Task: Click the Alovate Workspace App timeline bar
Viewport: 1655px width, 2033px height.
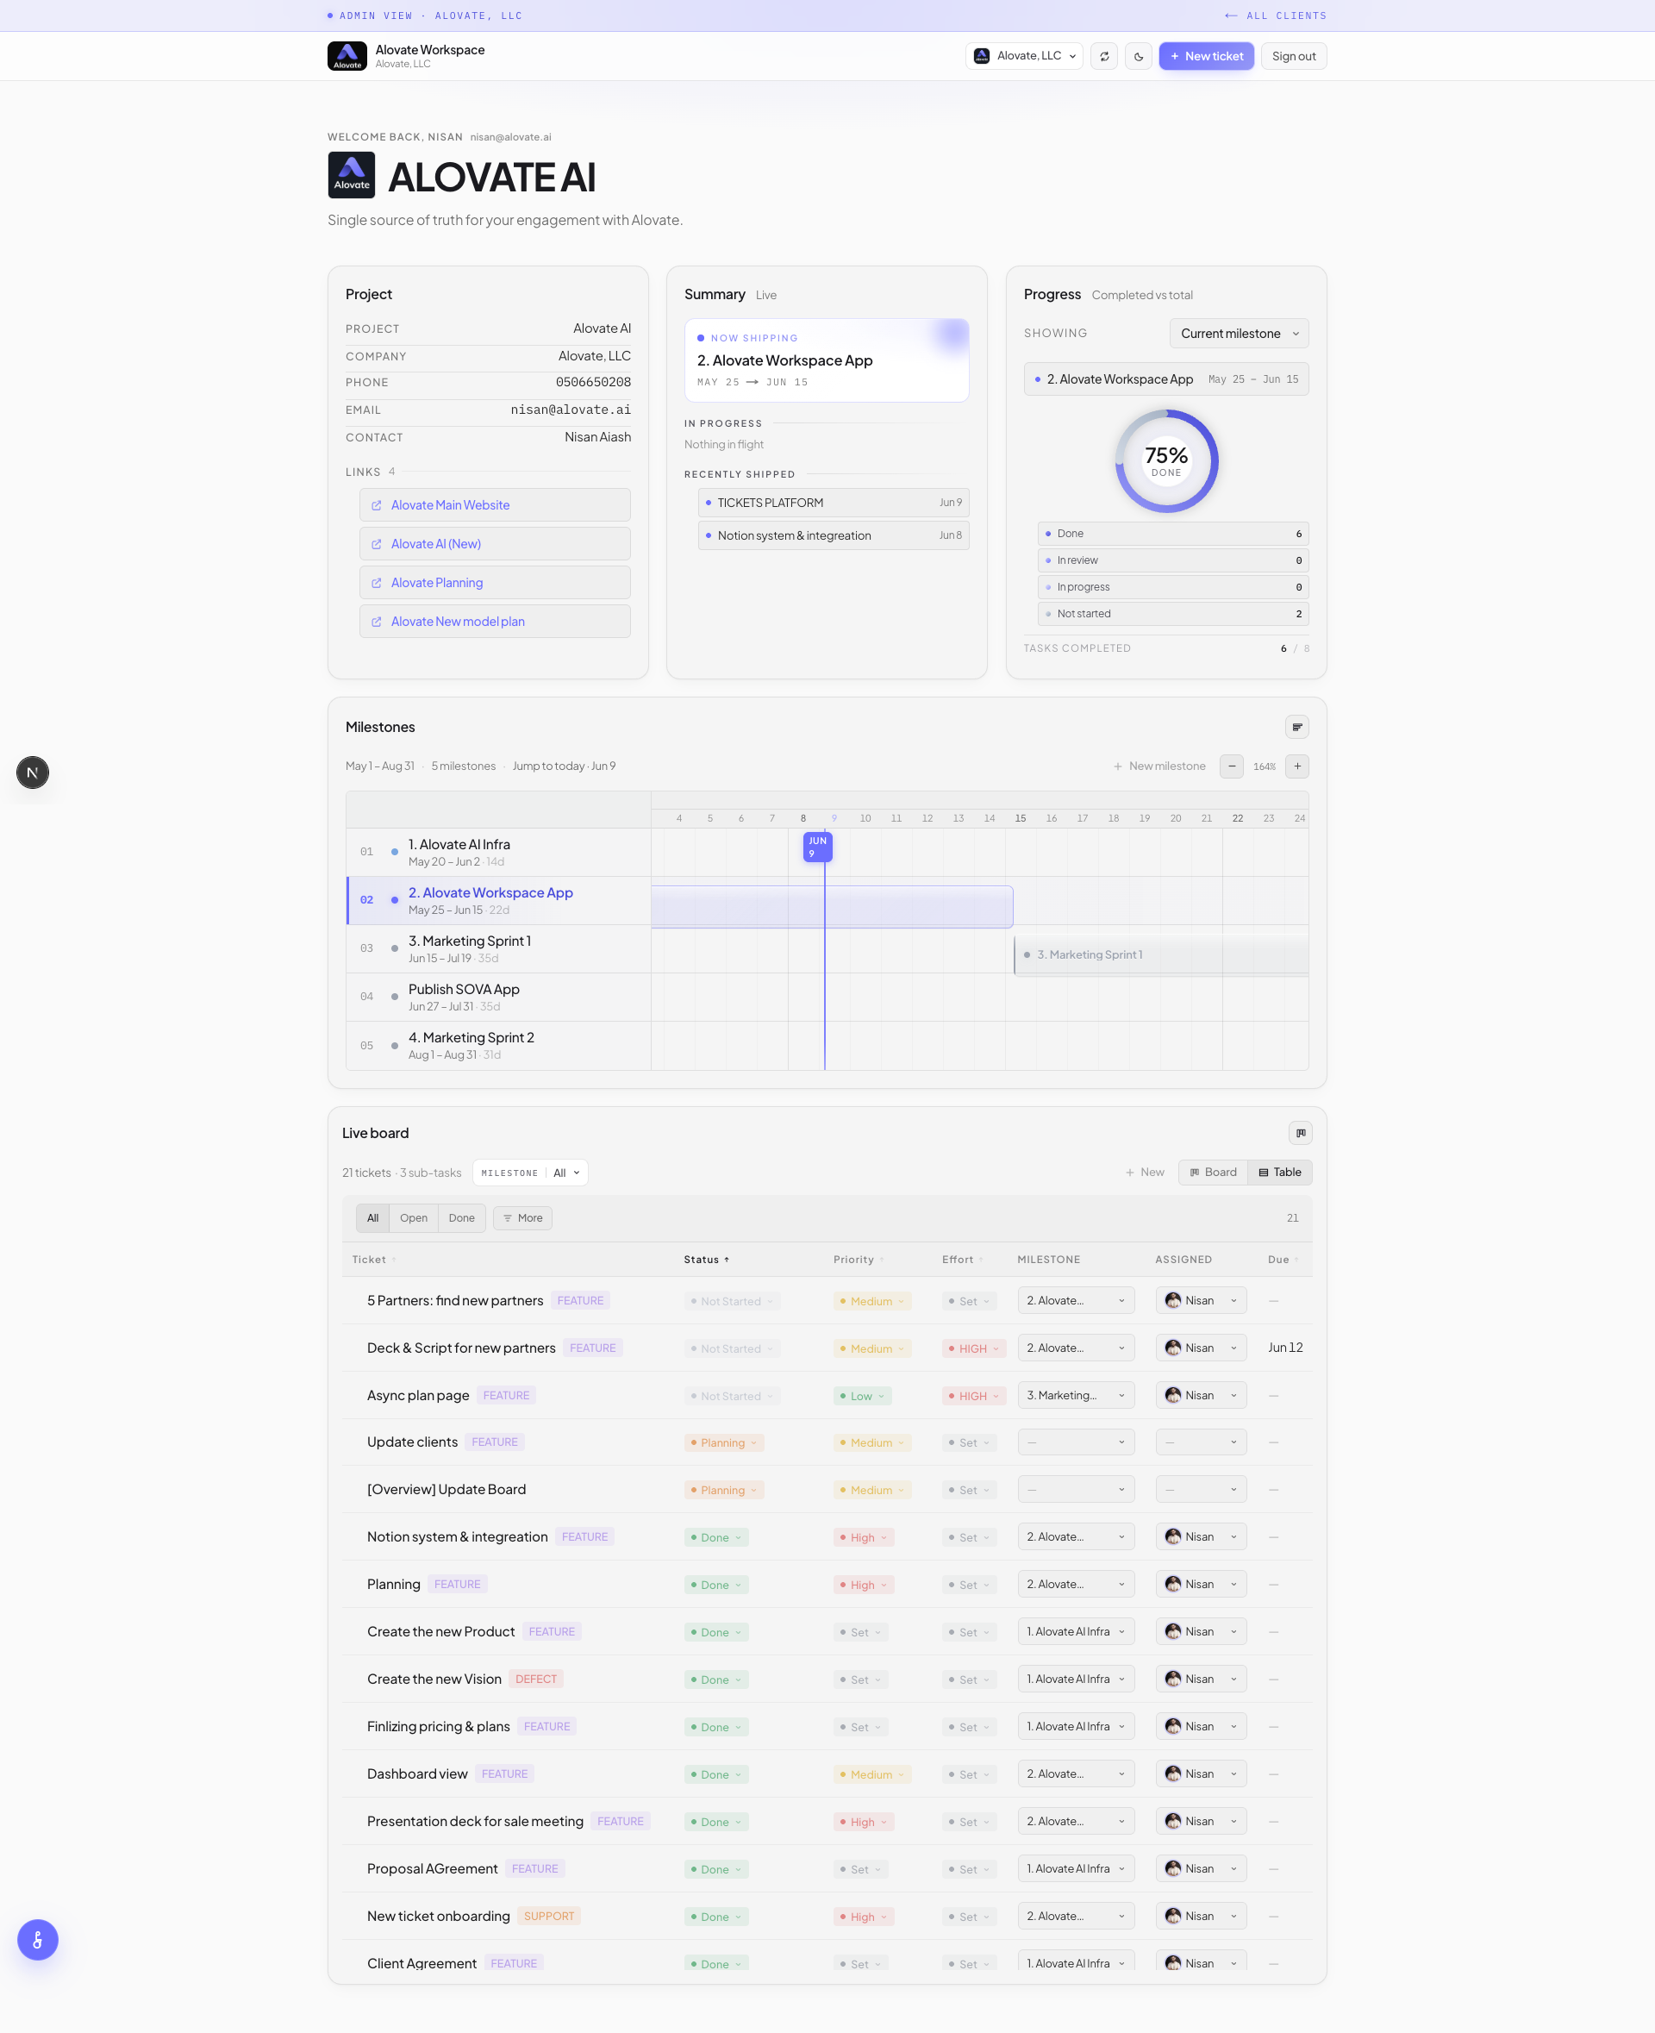Action: pos(831,907)
